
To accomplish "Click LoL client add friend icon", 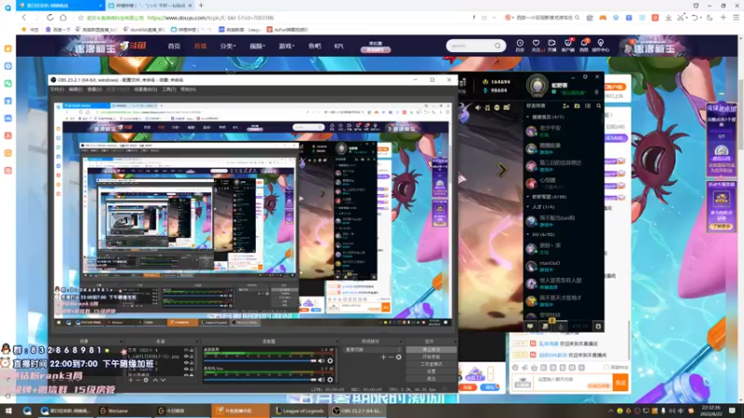I will click(x=565, y=106).
